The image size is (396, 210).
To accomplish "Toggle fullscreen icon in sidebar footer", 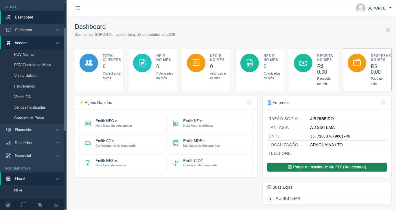I will coord(24,205).
